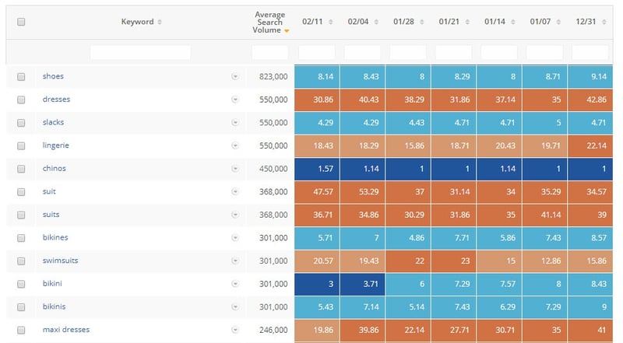Focus the 01/14 column filter input
This screenshot has width=623, height=343.
click(498, 52)
